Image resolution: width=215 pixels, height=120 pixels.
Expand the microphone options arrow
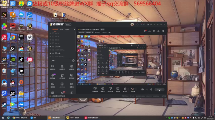pos(128,89)
